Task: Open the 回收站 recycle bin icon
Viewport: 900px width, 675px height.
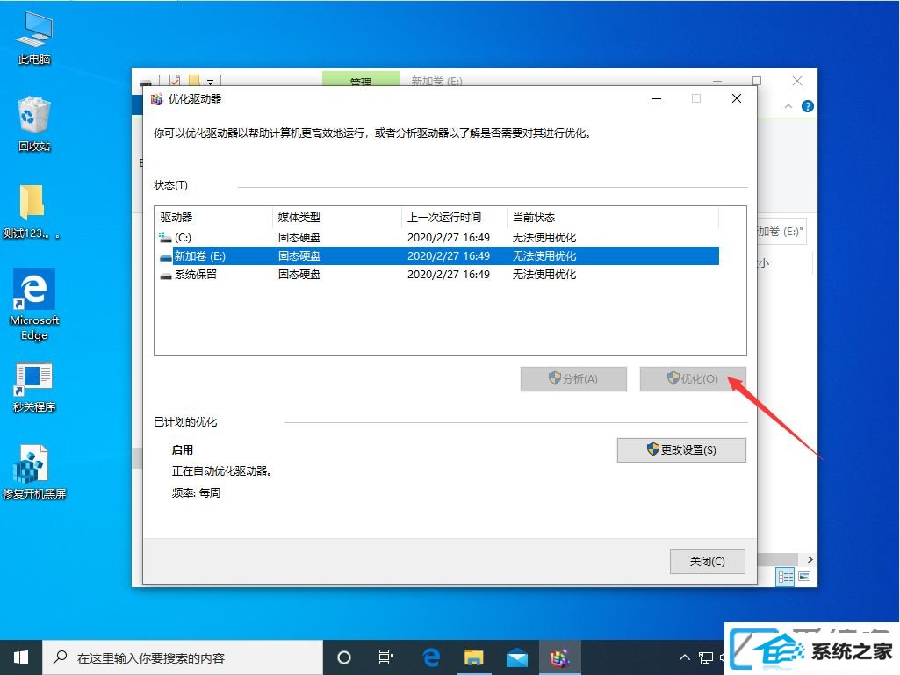Action: 34,125
